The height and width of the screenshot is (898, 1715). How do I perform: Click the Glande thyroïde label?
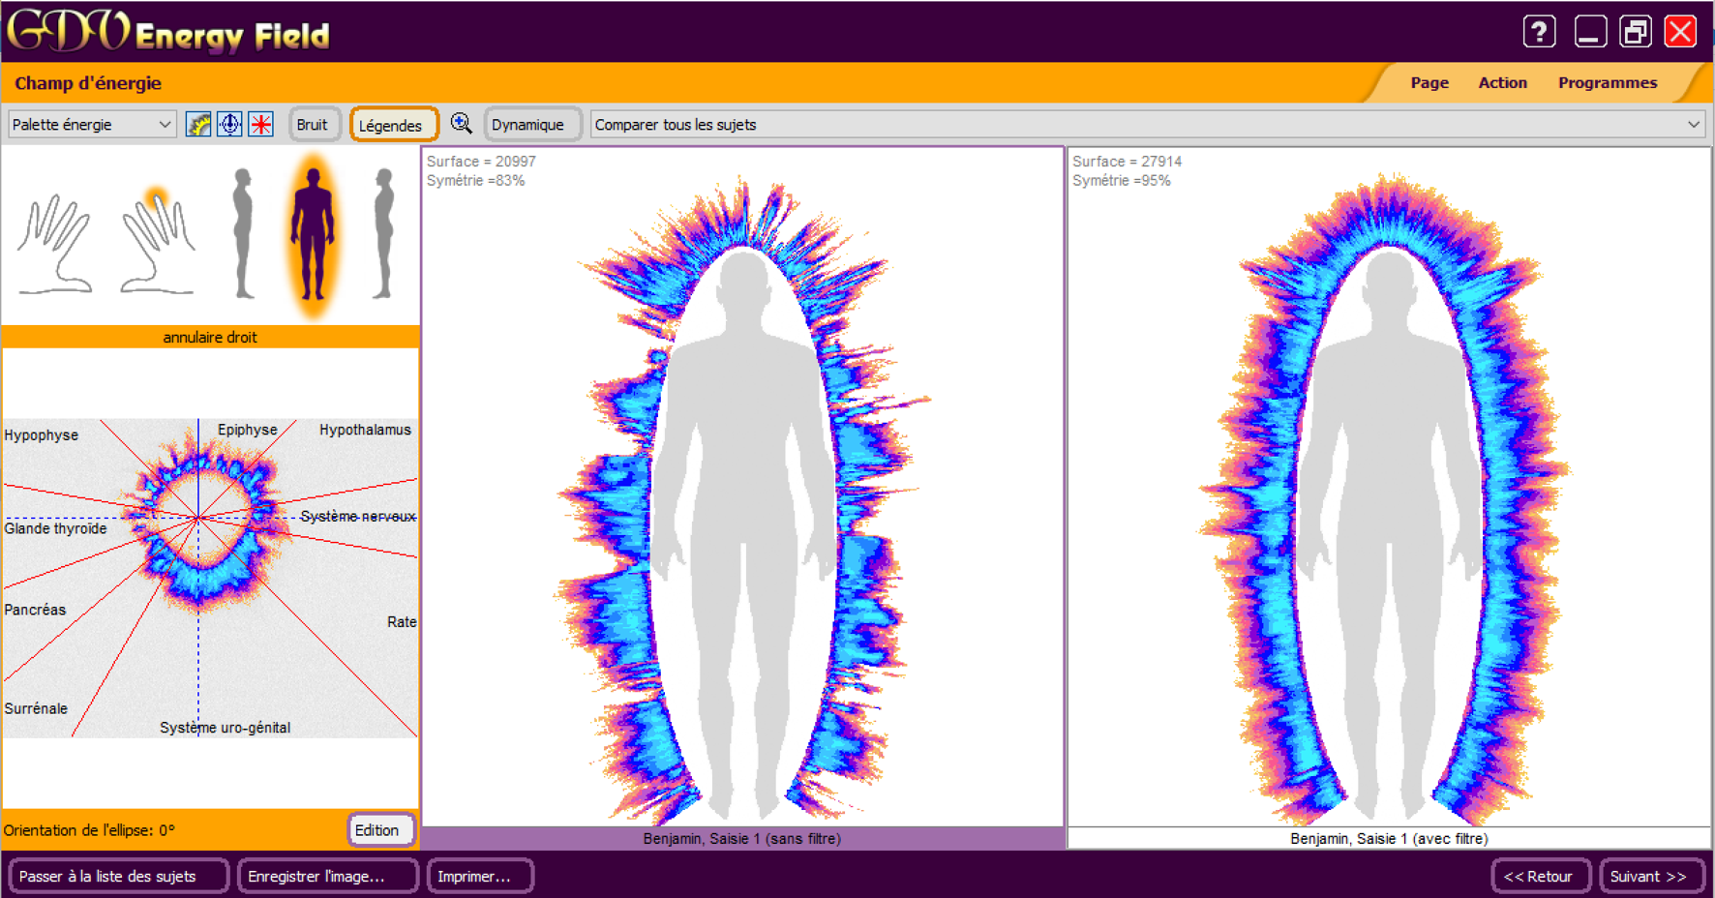(x=55, y=528)
